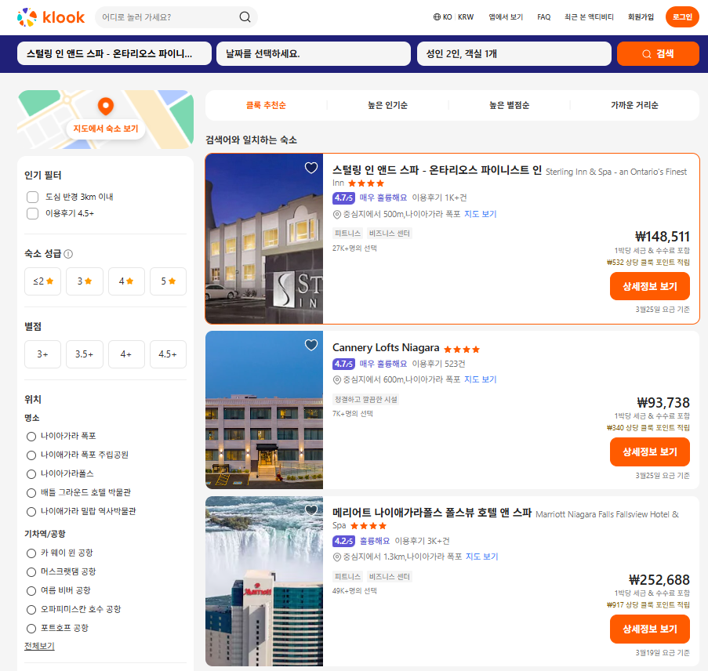708x671 pixels.
Task: Filter by 4 star hotel grade
Action: click(x=126, y=281)
